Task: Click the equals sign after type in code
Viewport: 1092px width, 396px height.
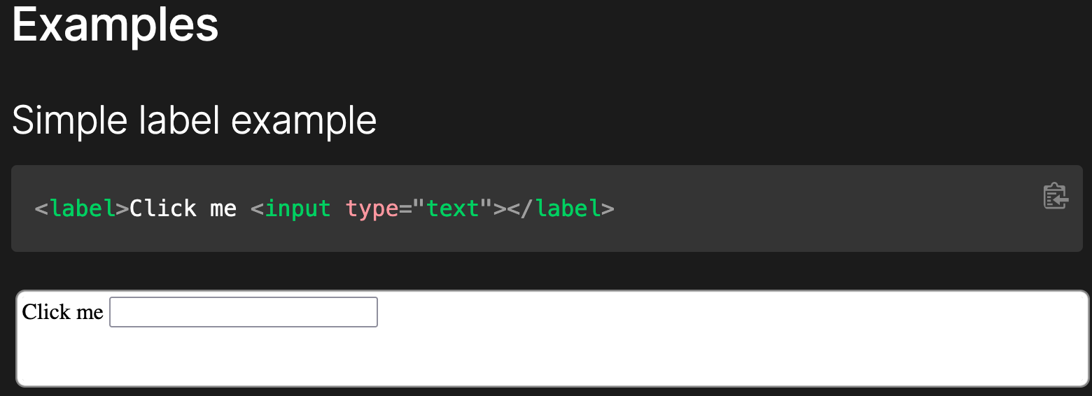Action: point(405,208)
